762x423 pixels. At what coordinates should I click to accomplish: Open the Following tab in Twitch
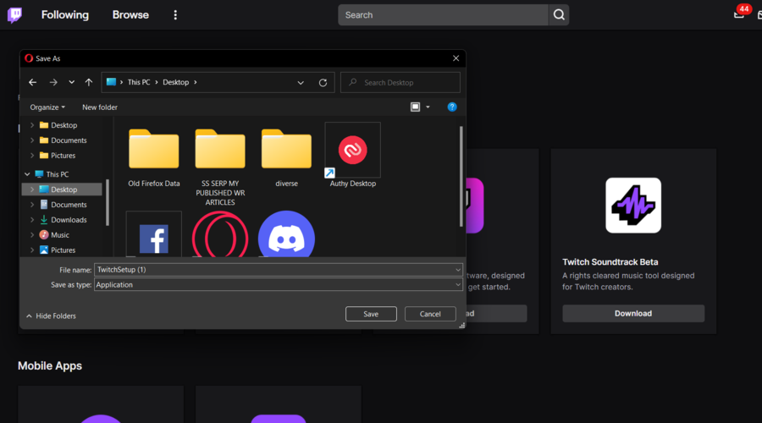click(x=65, y=15)
